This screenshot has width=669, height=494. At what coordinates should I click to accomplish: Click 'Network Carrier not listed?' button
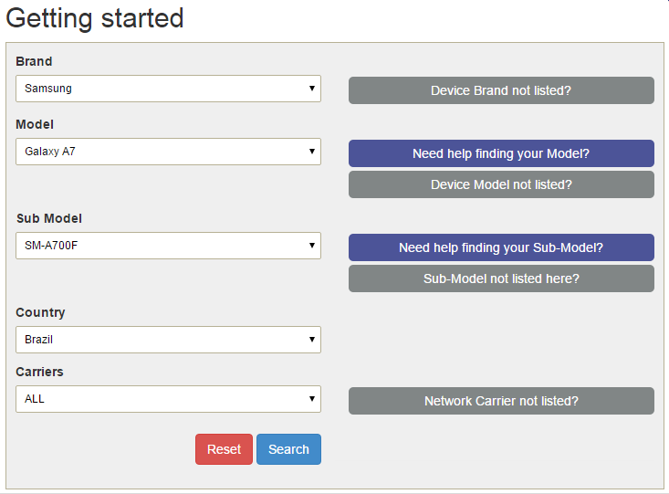[501, 401]
